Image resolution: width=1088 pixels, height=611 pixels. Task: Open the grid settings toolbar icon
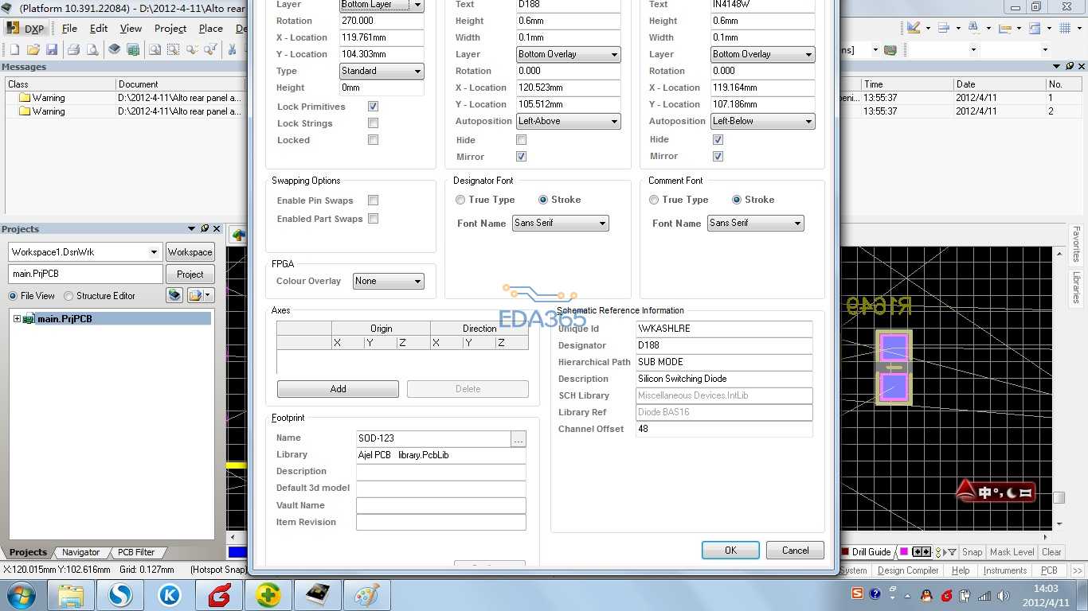click(x=1065, y=28)
